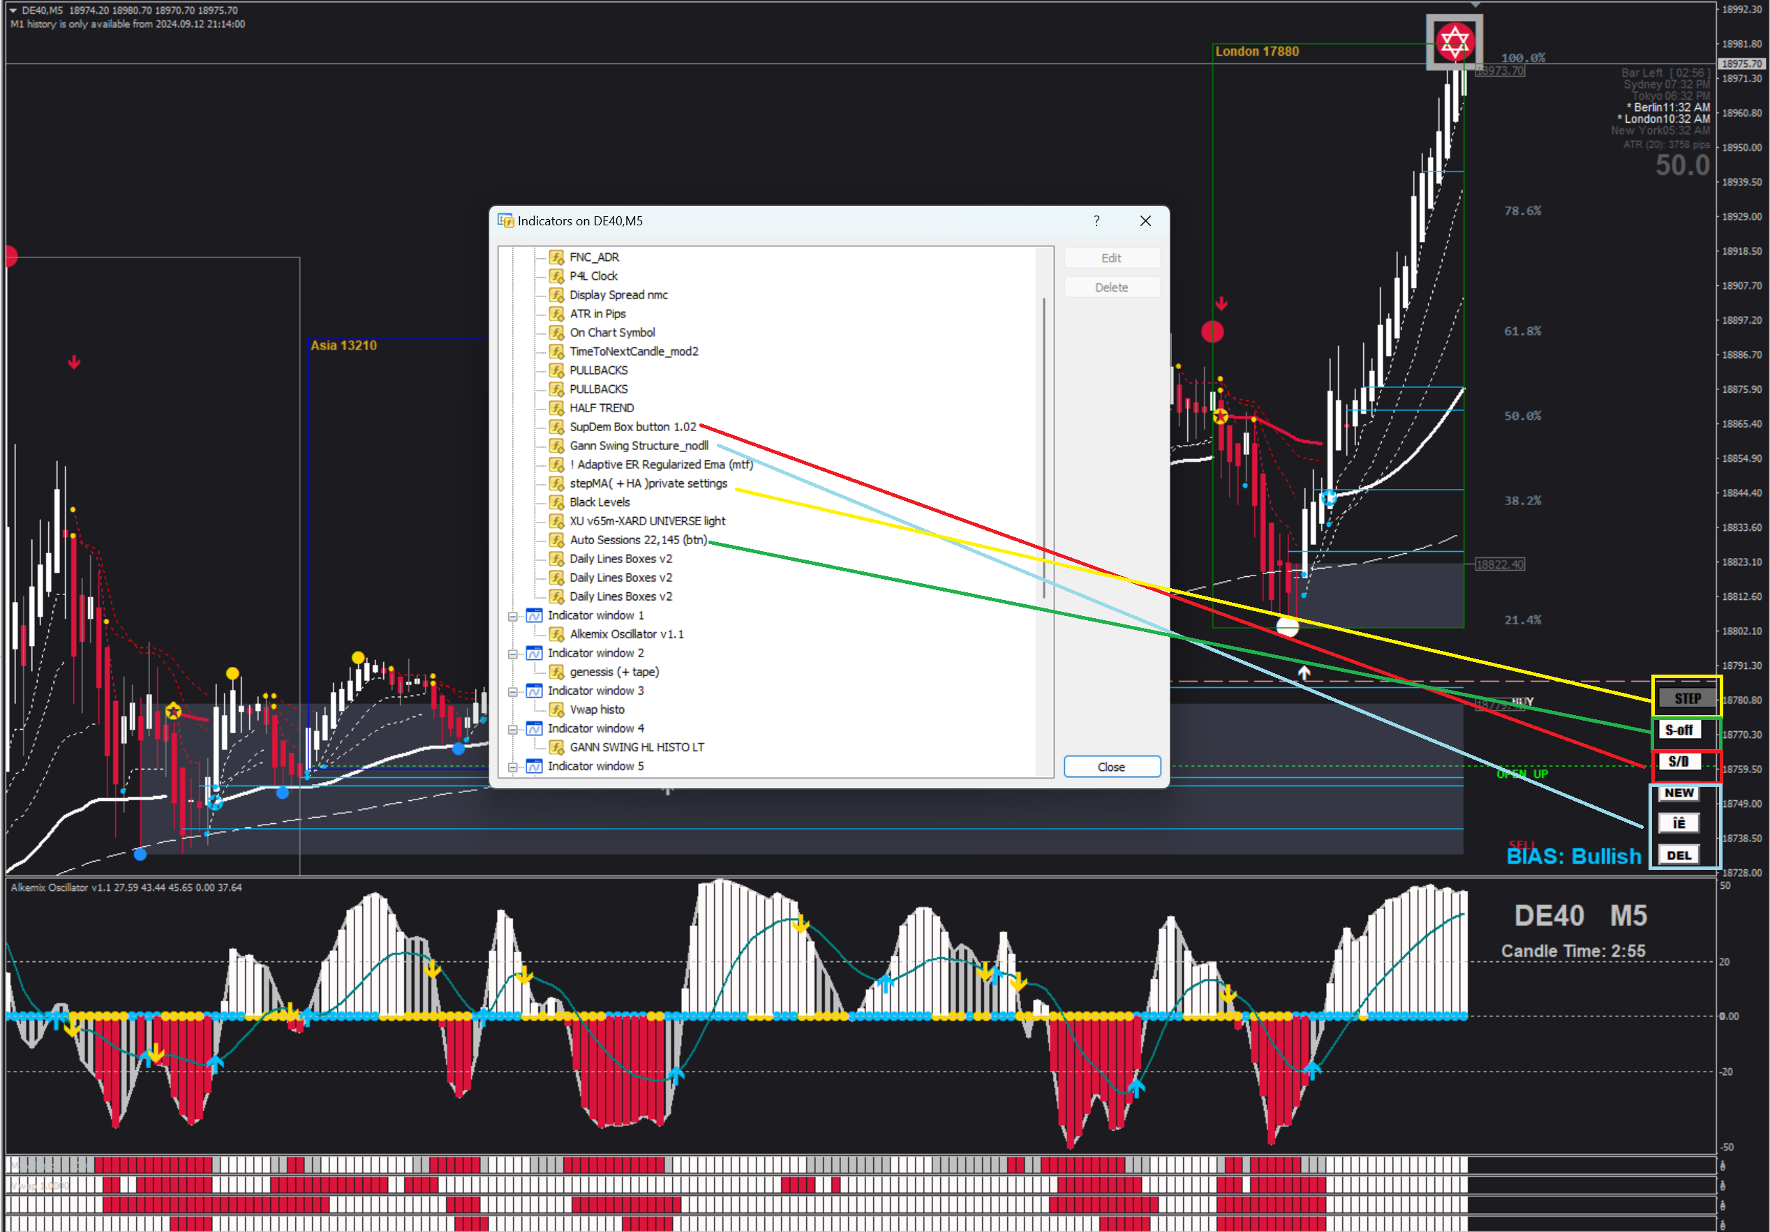Click the GANN SWING HL HISTO LT icon
Viewport: 1770px width, 1232px height.
pos(556,747)
